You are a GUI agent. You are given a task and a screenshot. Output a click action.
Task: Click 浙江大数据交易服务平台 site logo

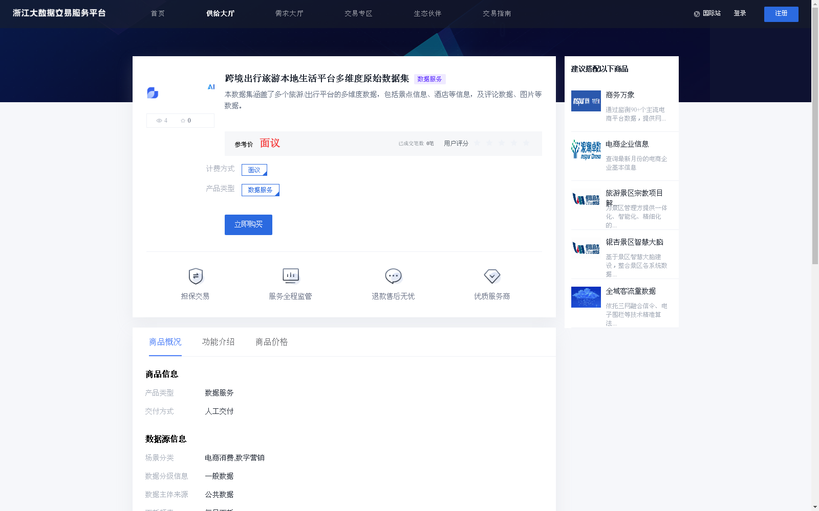(x=59, y=13)
